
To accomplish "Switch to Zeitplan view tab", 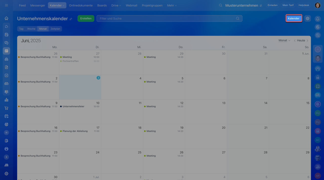I will coord(55,29).
